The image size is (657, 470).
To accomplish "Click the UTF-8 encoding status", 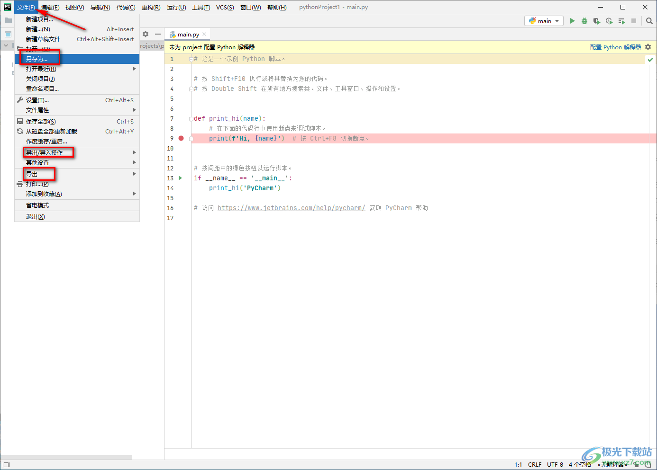I will pos(555,464).
